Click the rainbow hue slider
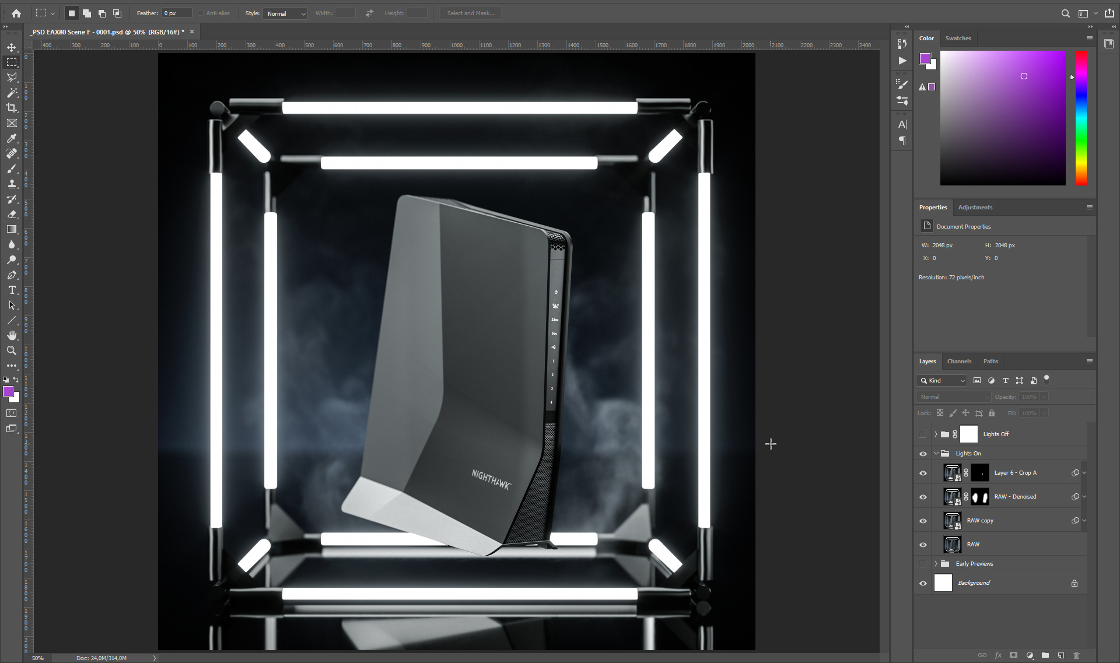Image resolution: width=1120 pixels, height=663 pixels. 1081,118
